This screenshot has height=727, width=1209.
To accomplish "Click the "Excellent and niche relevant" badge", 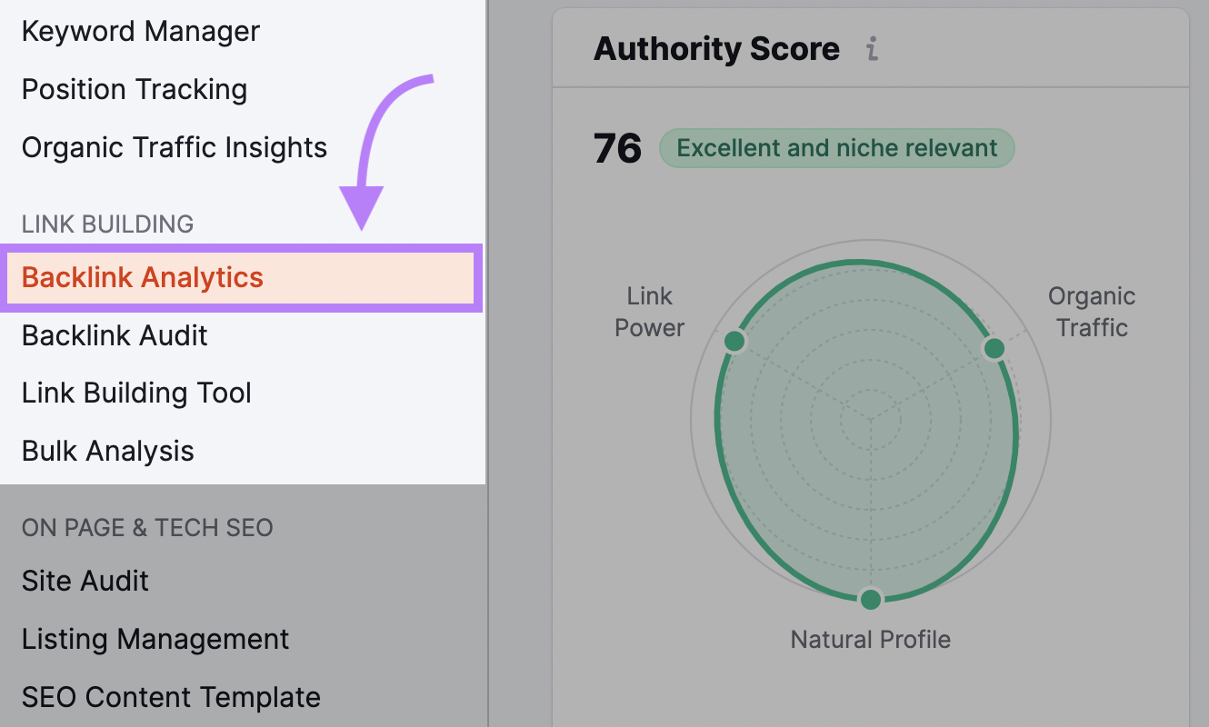I will tap(836, 148).
